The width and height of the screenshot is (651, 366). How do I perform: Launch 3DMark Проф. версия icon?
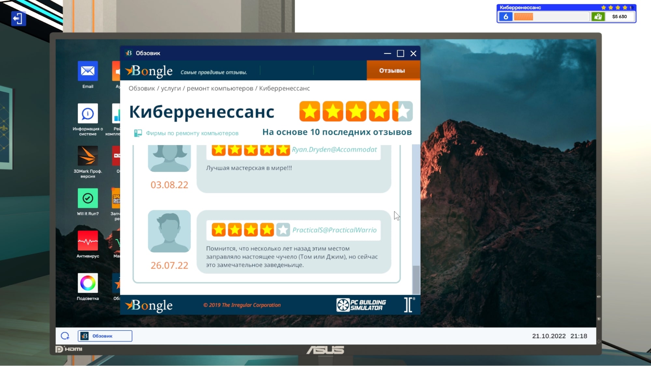click(x=88, y=156)
